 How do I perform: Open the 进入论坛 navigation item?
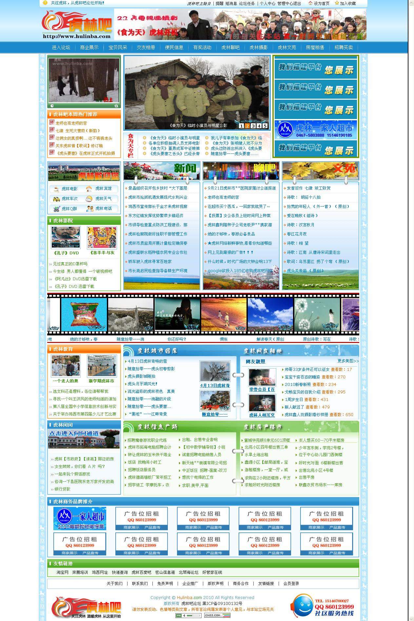61,48
